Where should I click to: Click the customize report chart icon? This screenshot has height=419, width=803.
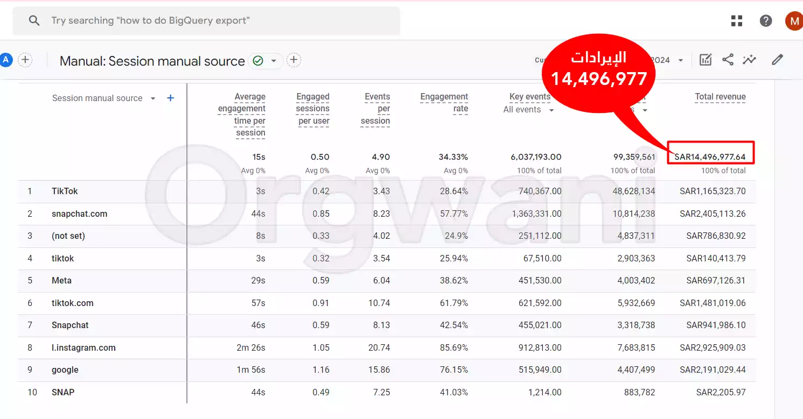[706, 60]
